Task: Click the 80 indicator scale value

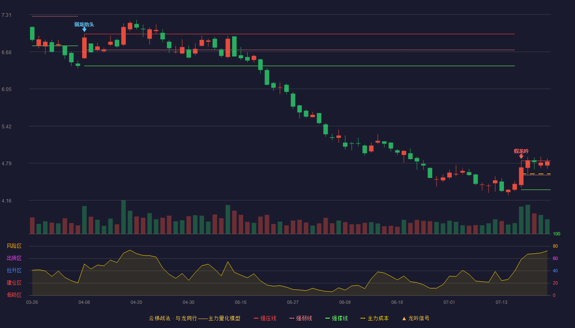Action: point(555,246)
